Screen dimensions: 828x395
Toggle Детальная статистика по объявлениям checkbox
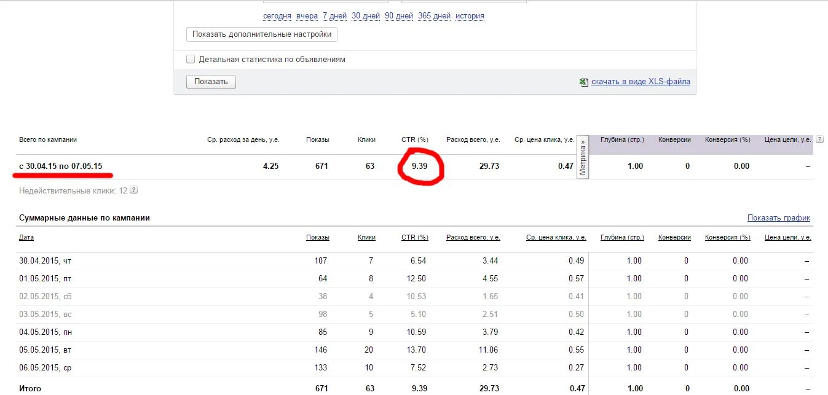click(x=191, y=60)
